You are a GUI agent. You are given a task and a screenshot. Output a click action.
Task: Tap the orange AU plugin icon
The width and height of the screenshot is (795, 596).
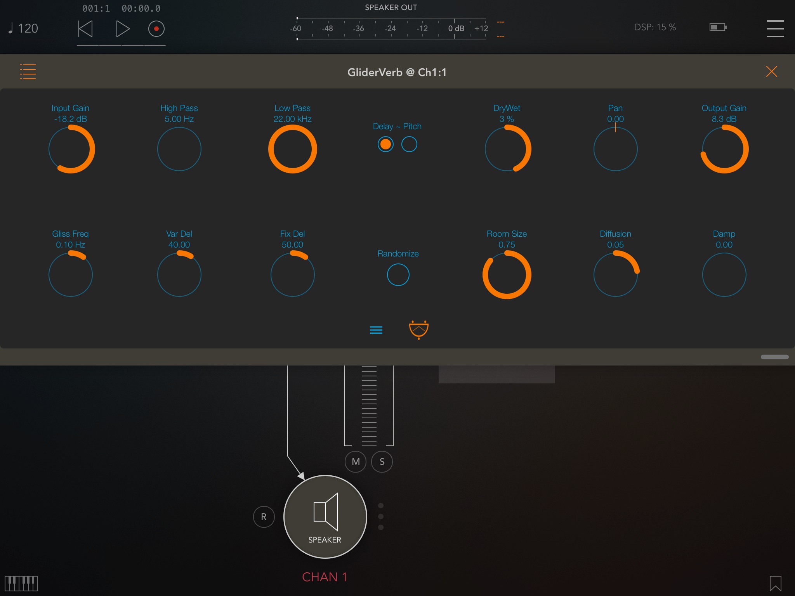pos(418,329)
